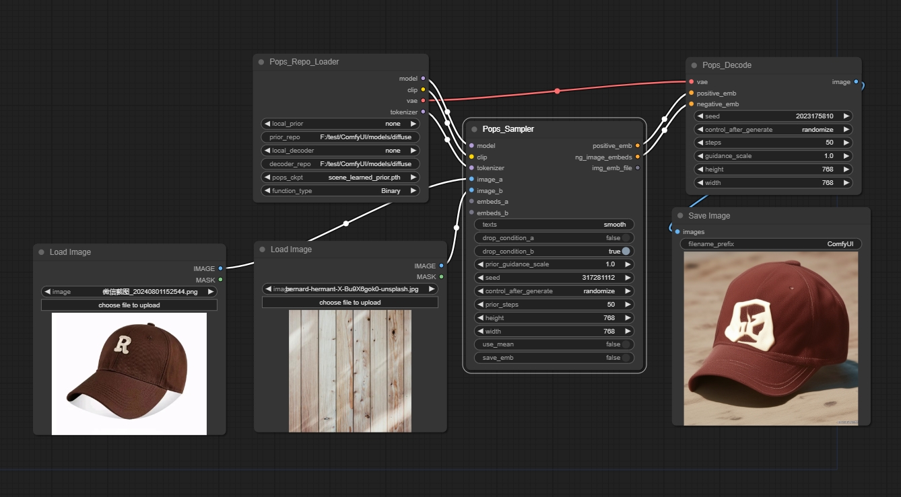Screen dimensions: 901x497
Task: Click the embeds_a input port on Pops_Sampler
Action: [471, 201]
